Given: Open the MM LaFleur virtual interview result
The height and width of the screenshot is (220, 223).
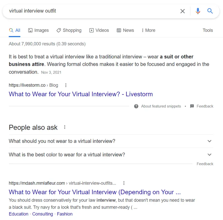Looking at the screenshot, I should coord(95,192).
